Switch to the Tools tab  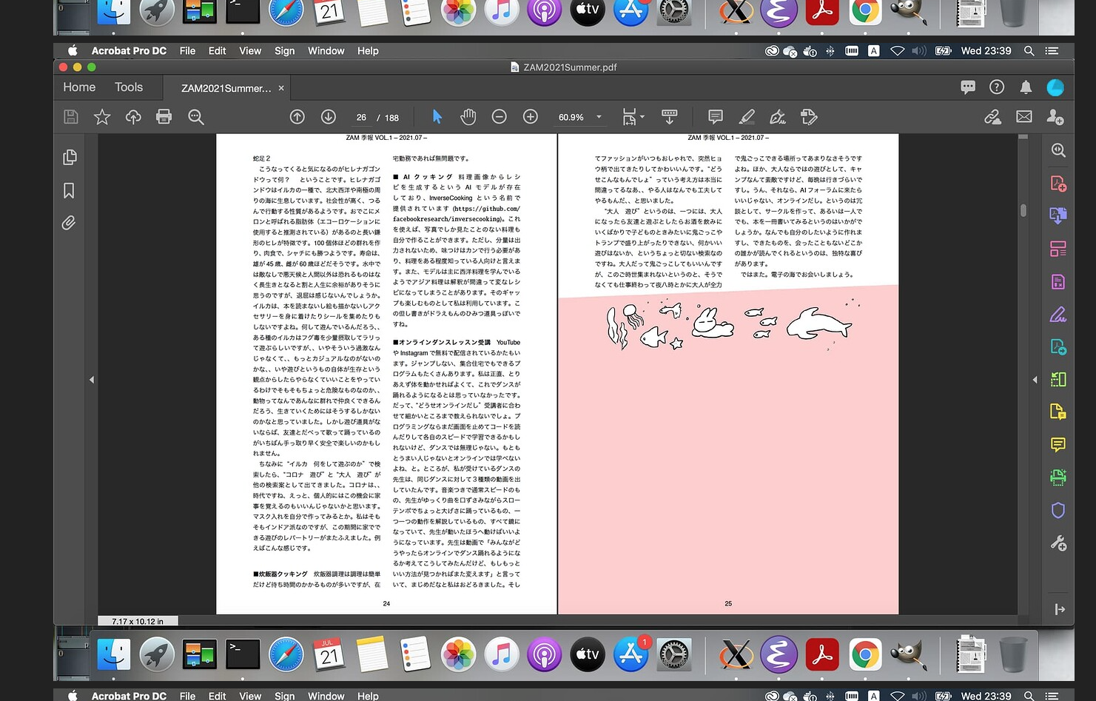click(x=129, y=87)
